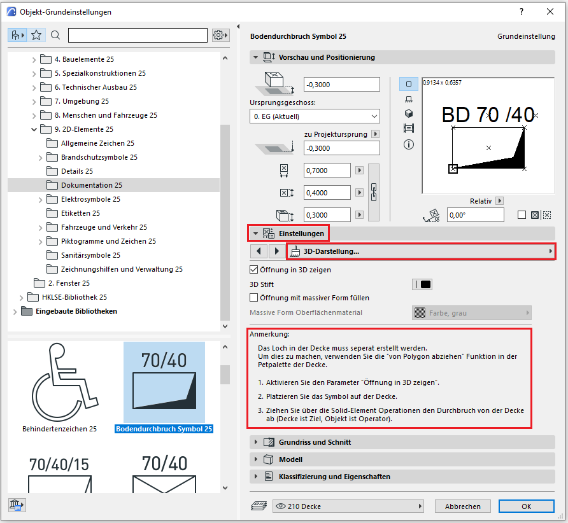Select the 3D view preview icon

click(x=408, y=113)
